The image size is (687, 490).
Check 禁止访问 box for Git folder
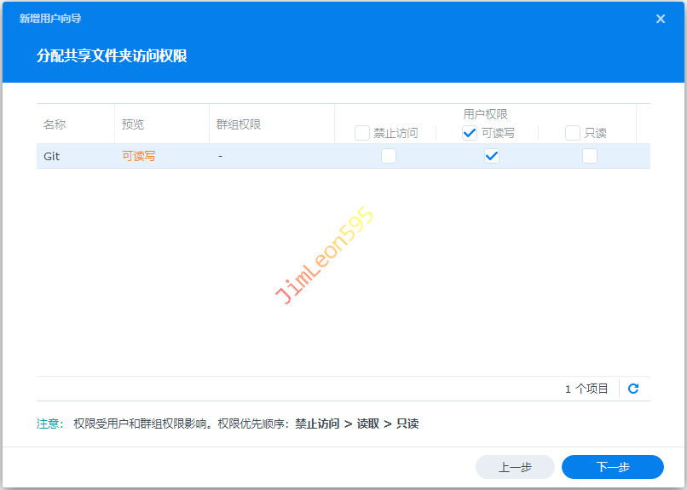(389, 156)
